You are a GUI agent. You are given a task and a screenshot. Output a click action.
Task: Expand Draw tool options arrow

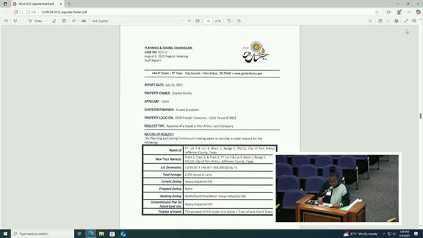pyautogui.click(x=46, y=20)
